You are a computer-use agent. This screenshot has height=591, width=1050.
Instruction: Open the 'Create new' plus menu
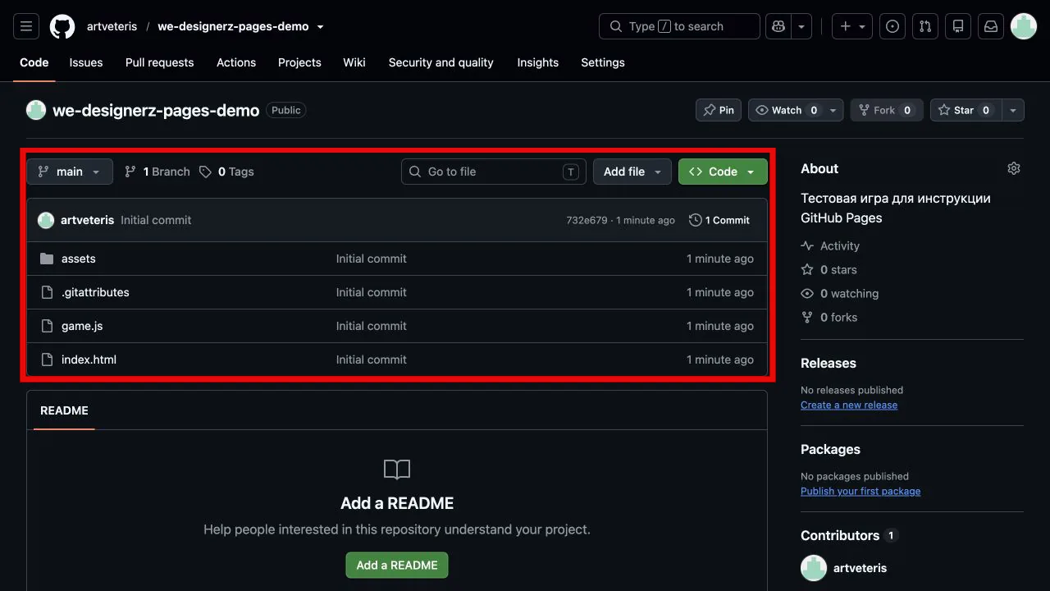pos(852,26)
